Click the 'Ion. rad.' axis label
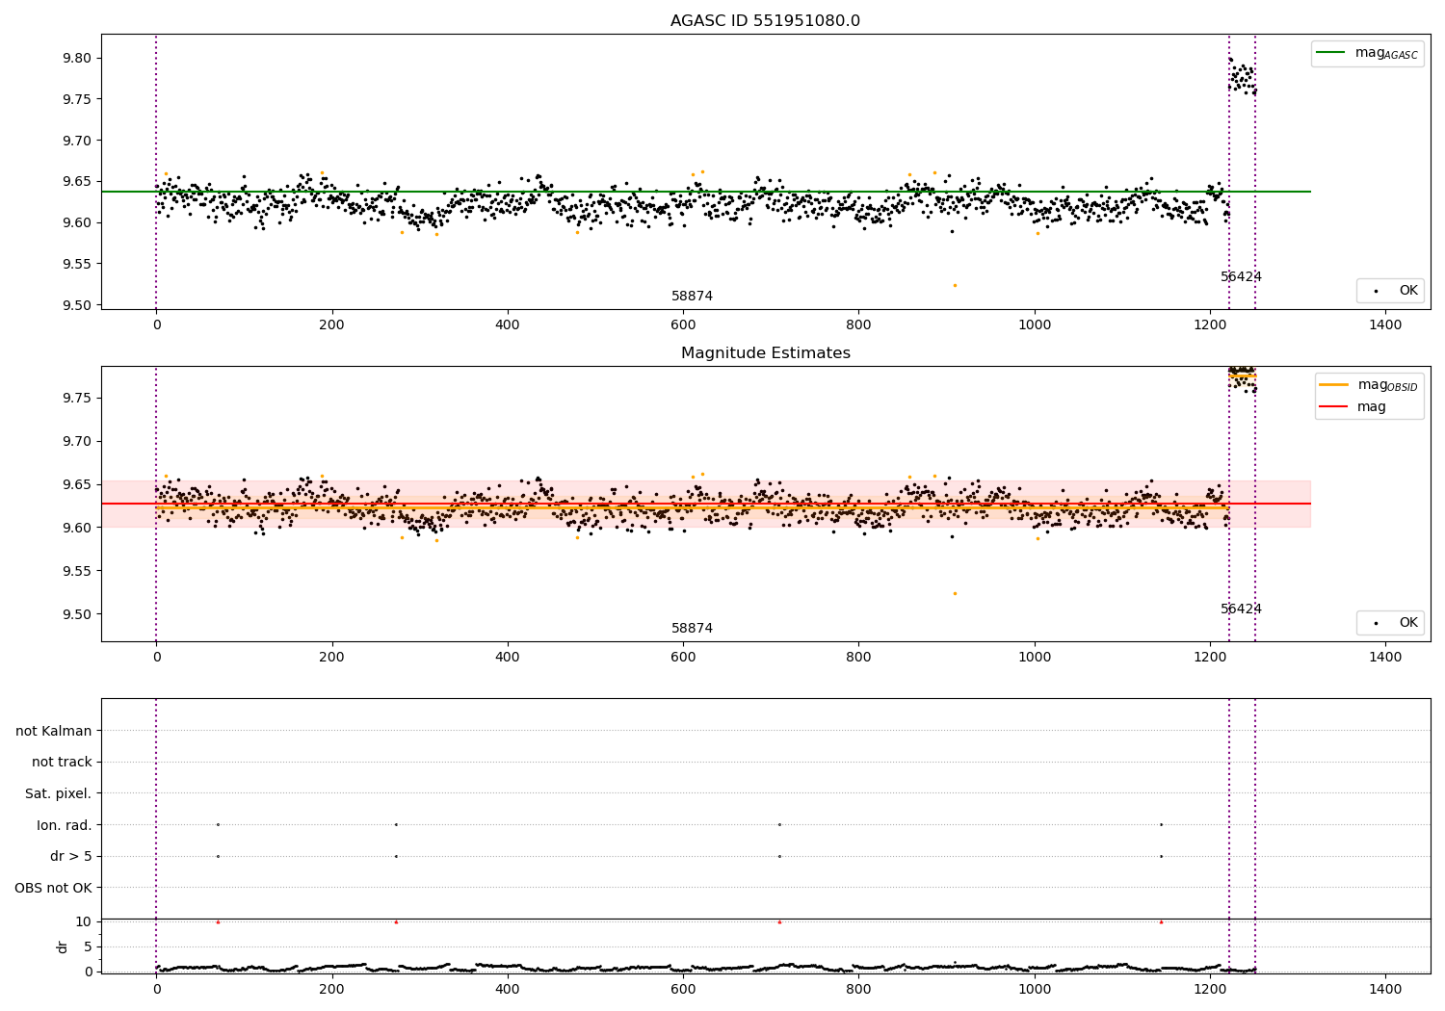1445x1011 pixels. point(65,825)
